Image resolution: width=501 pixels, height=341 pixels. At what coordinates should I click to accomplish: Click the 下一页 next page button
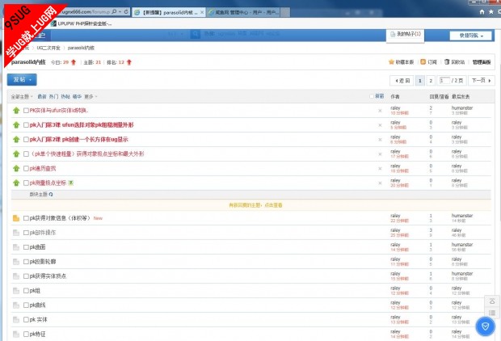482,81
